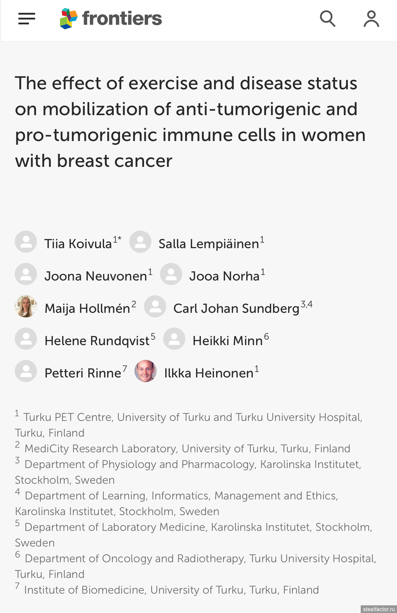Open author Jooa Norha's profile
Image resolution: width=397 pixels, height=613 pixels.
click(224, 276)
